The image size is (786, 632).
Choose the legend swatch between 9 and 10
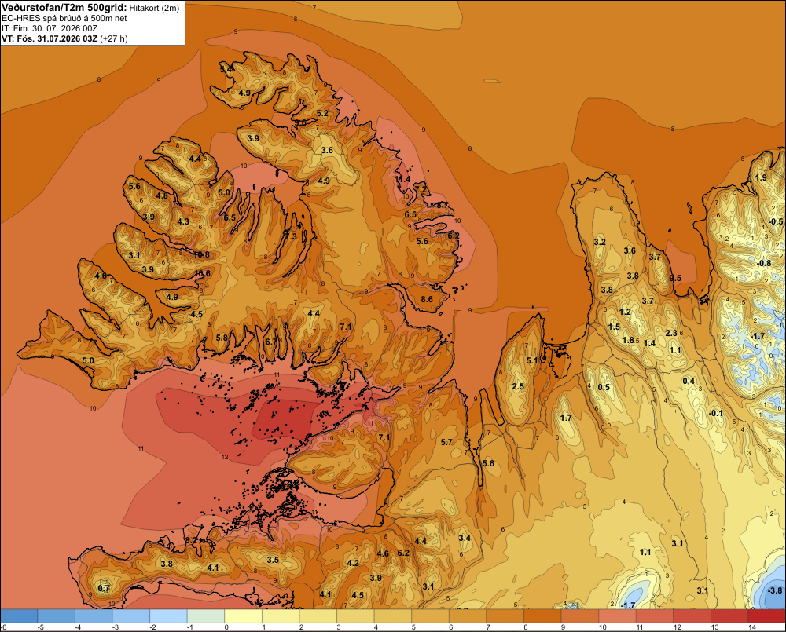coord(580,616)
